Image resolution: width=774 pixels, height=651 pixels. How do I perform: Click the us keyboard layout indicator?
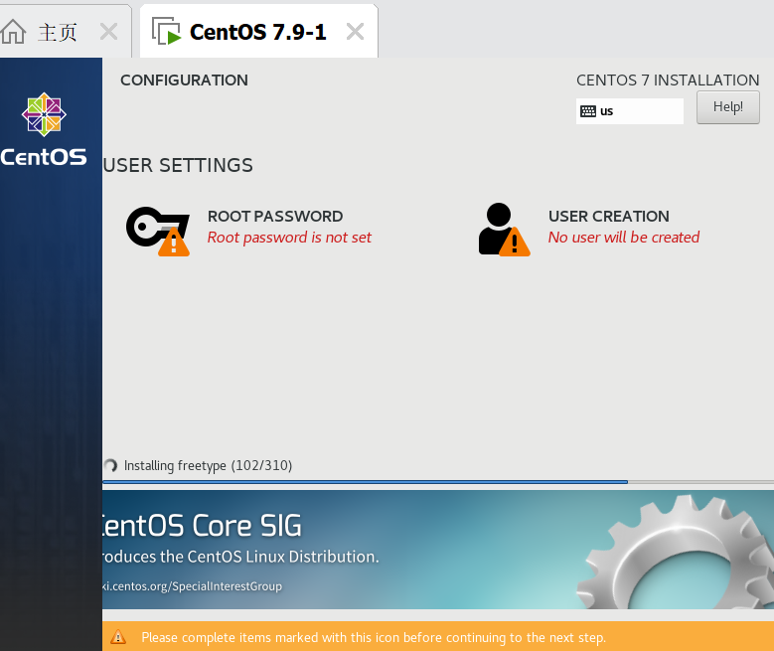(629, 111)
